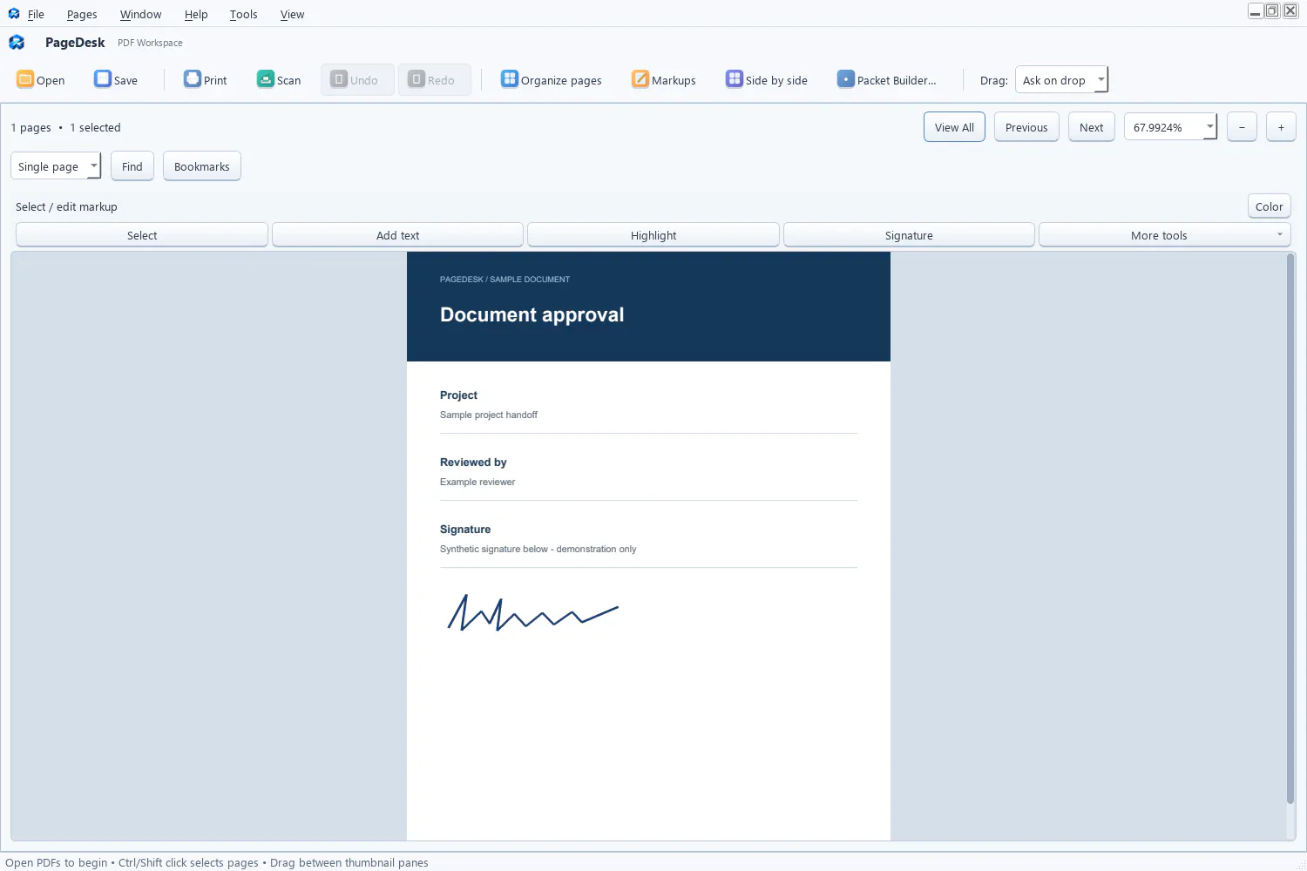
Task: Click the Save disk icon
Action: tap(103, 79)
